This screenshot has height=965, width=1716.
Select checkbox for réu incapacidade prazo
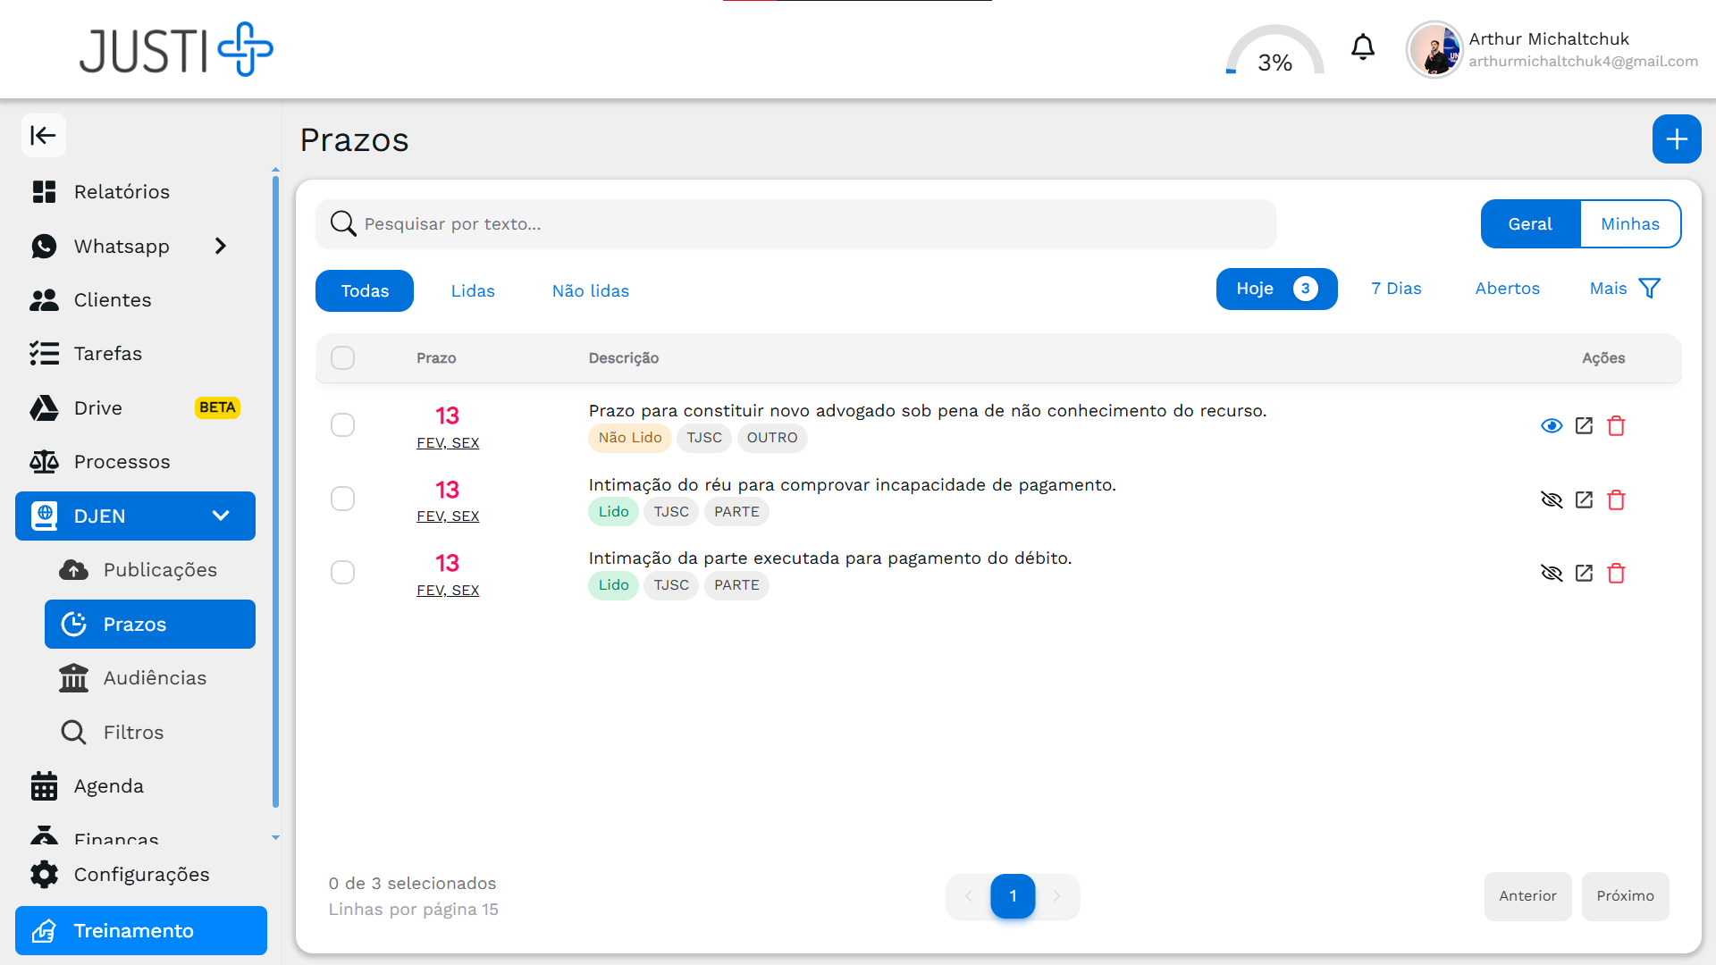point(342,499)
